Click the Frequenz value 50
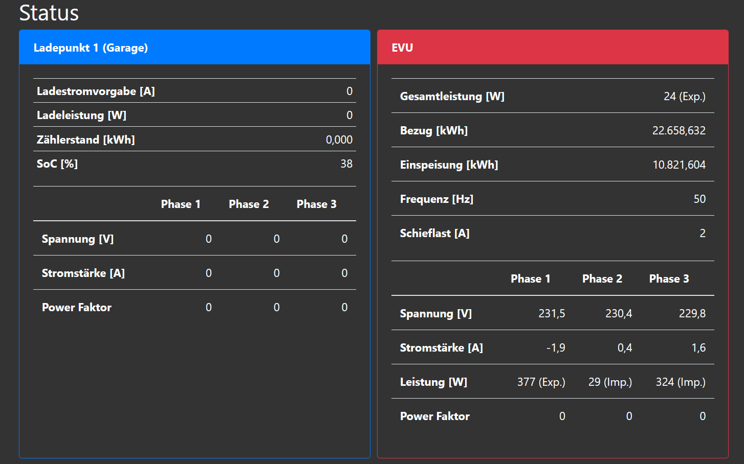Screen dimensions: 744x464 699,199
